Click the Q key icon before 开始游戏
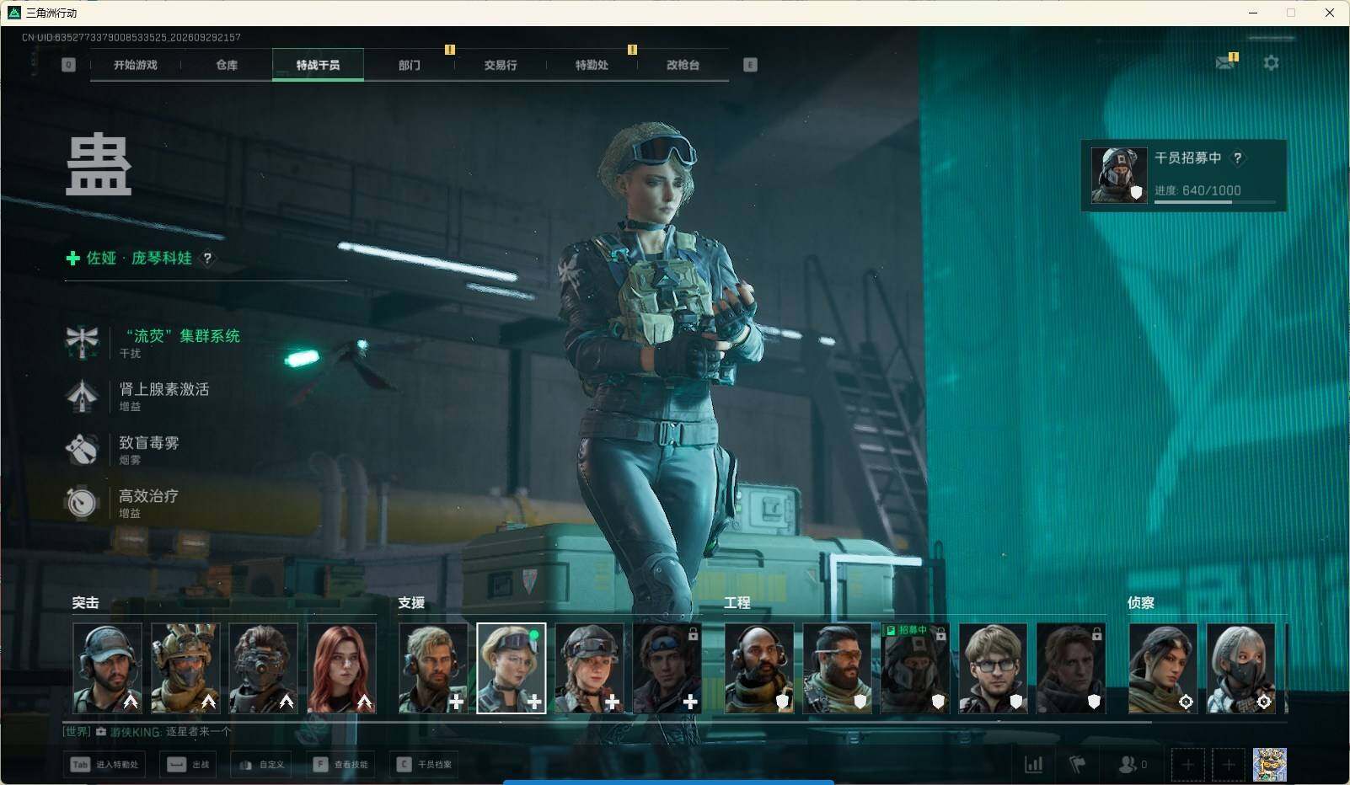The height and width of the screenshot is (785, 1350). pyautogui.click(x=68, y=65)
